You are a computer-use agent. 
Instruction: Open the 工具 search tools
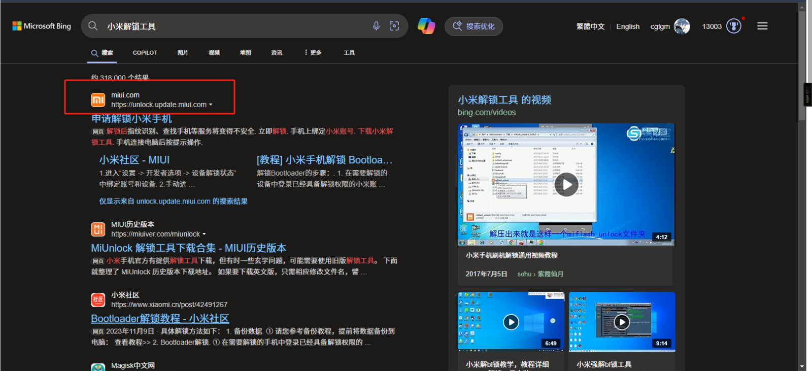point(349,53)
